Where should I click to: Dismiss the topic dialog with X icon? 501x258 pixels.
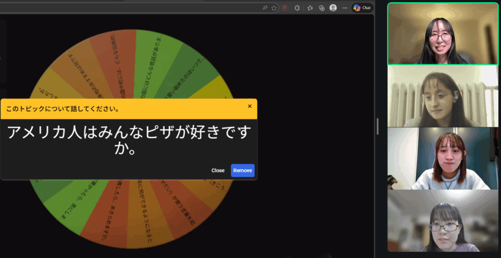[x=250, y=106]
